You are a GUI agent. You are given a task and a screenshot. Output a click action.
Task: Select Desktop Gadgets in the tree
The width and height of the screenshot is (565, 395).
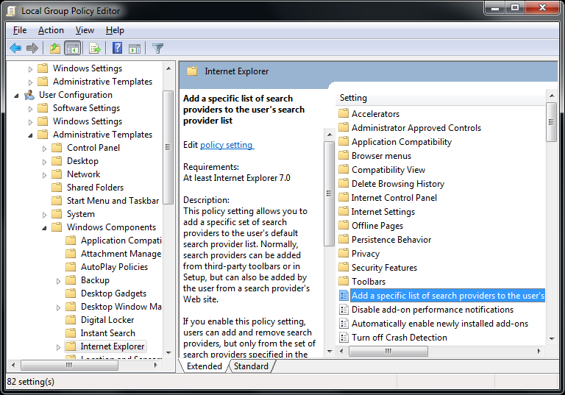point(113,293)
